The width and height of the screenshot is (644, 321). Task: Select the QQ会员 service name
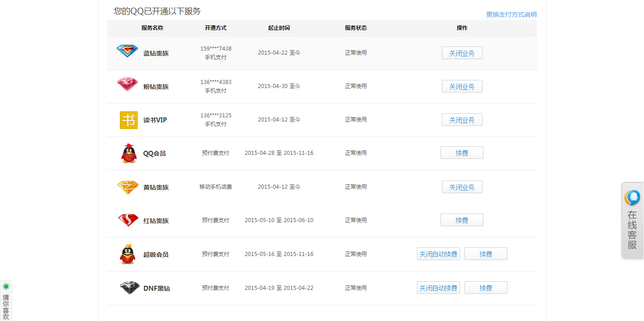[155, 154]
